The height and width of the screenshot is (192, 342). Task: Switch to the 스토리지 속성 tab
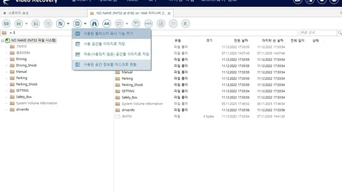[19, 13]
